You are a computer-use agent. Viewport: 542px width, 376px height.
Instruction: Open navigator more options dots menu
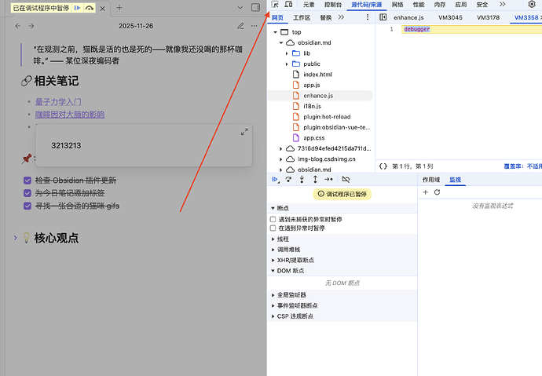pyautogui.click(x=368, y=17)
